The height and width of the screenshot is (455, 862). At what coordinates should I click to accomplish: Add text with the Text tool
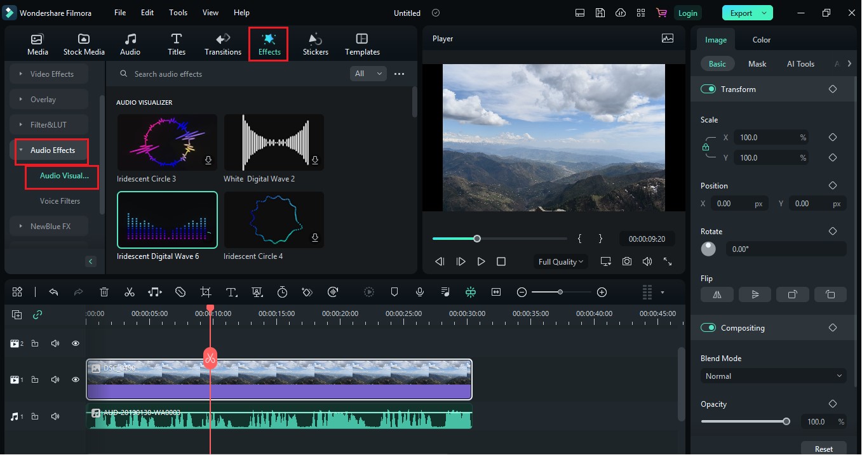click(x=231, y=292)
